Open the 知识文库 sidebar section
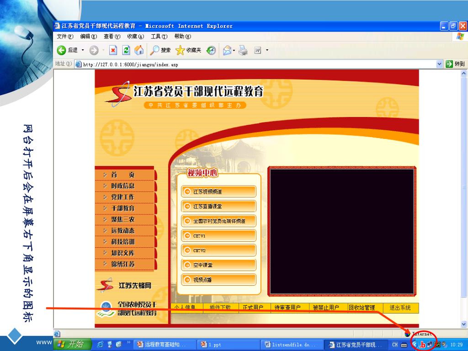This screenshot has width=468, height=351. coord(125,253)
